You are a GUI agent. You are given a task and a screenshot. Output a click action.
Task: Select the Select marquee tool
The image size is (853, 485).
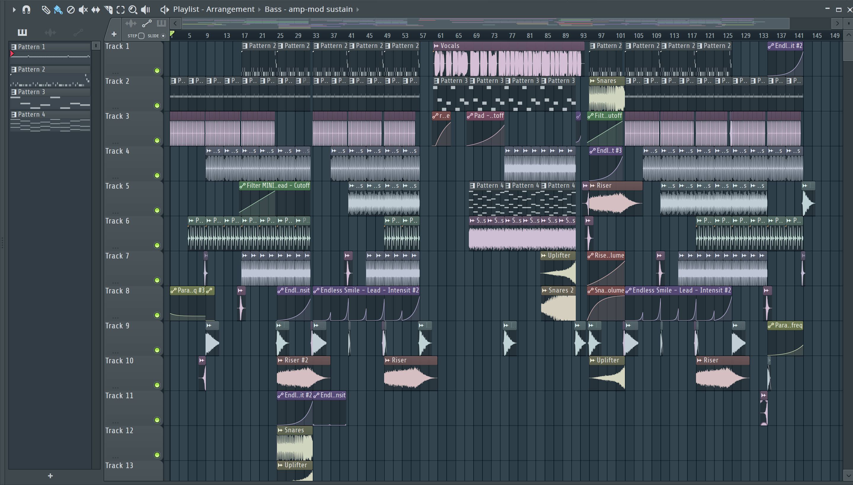pos(121,10)
